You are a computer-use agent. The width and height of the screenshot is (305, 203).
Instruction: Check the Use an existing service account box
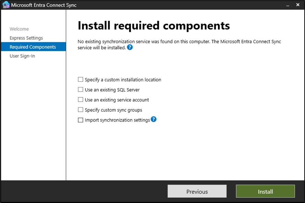click(81, 100)
